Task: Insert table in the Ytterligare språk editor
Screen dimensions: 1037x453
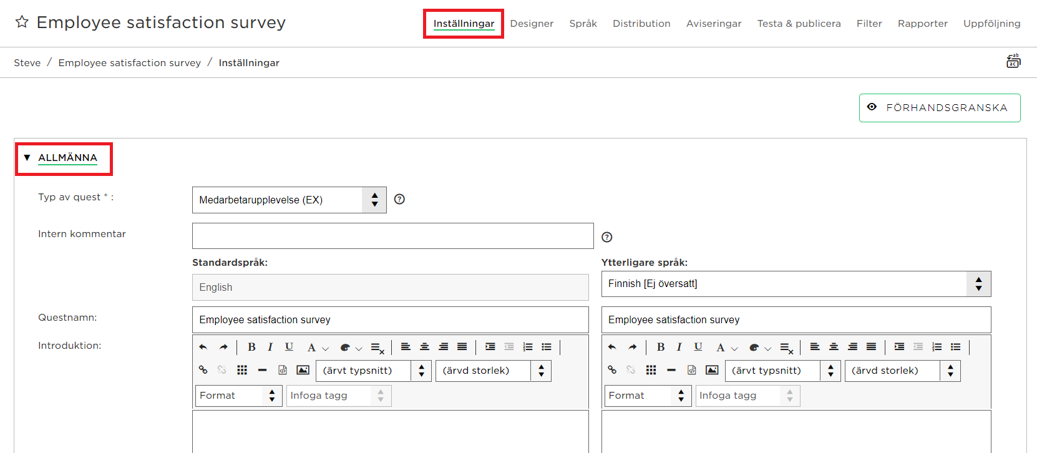Action: (651, 370)
